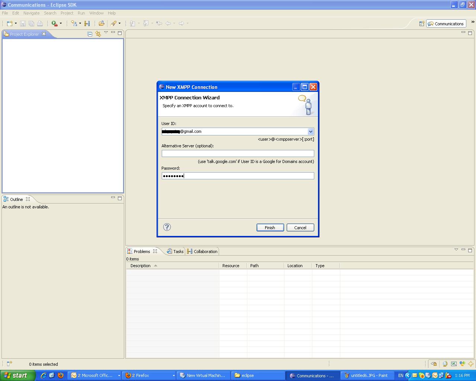Open the Project menu
Screen dimensions: 476x381
pyautogui.click(x=67, y=13)
